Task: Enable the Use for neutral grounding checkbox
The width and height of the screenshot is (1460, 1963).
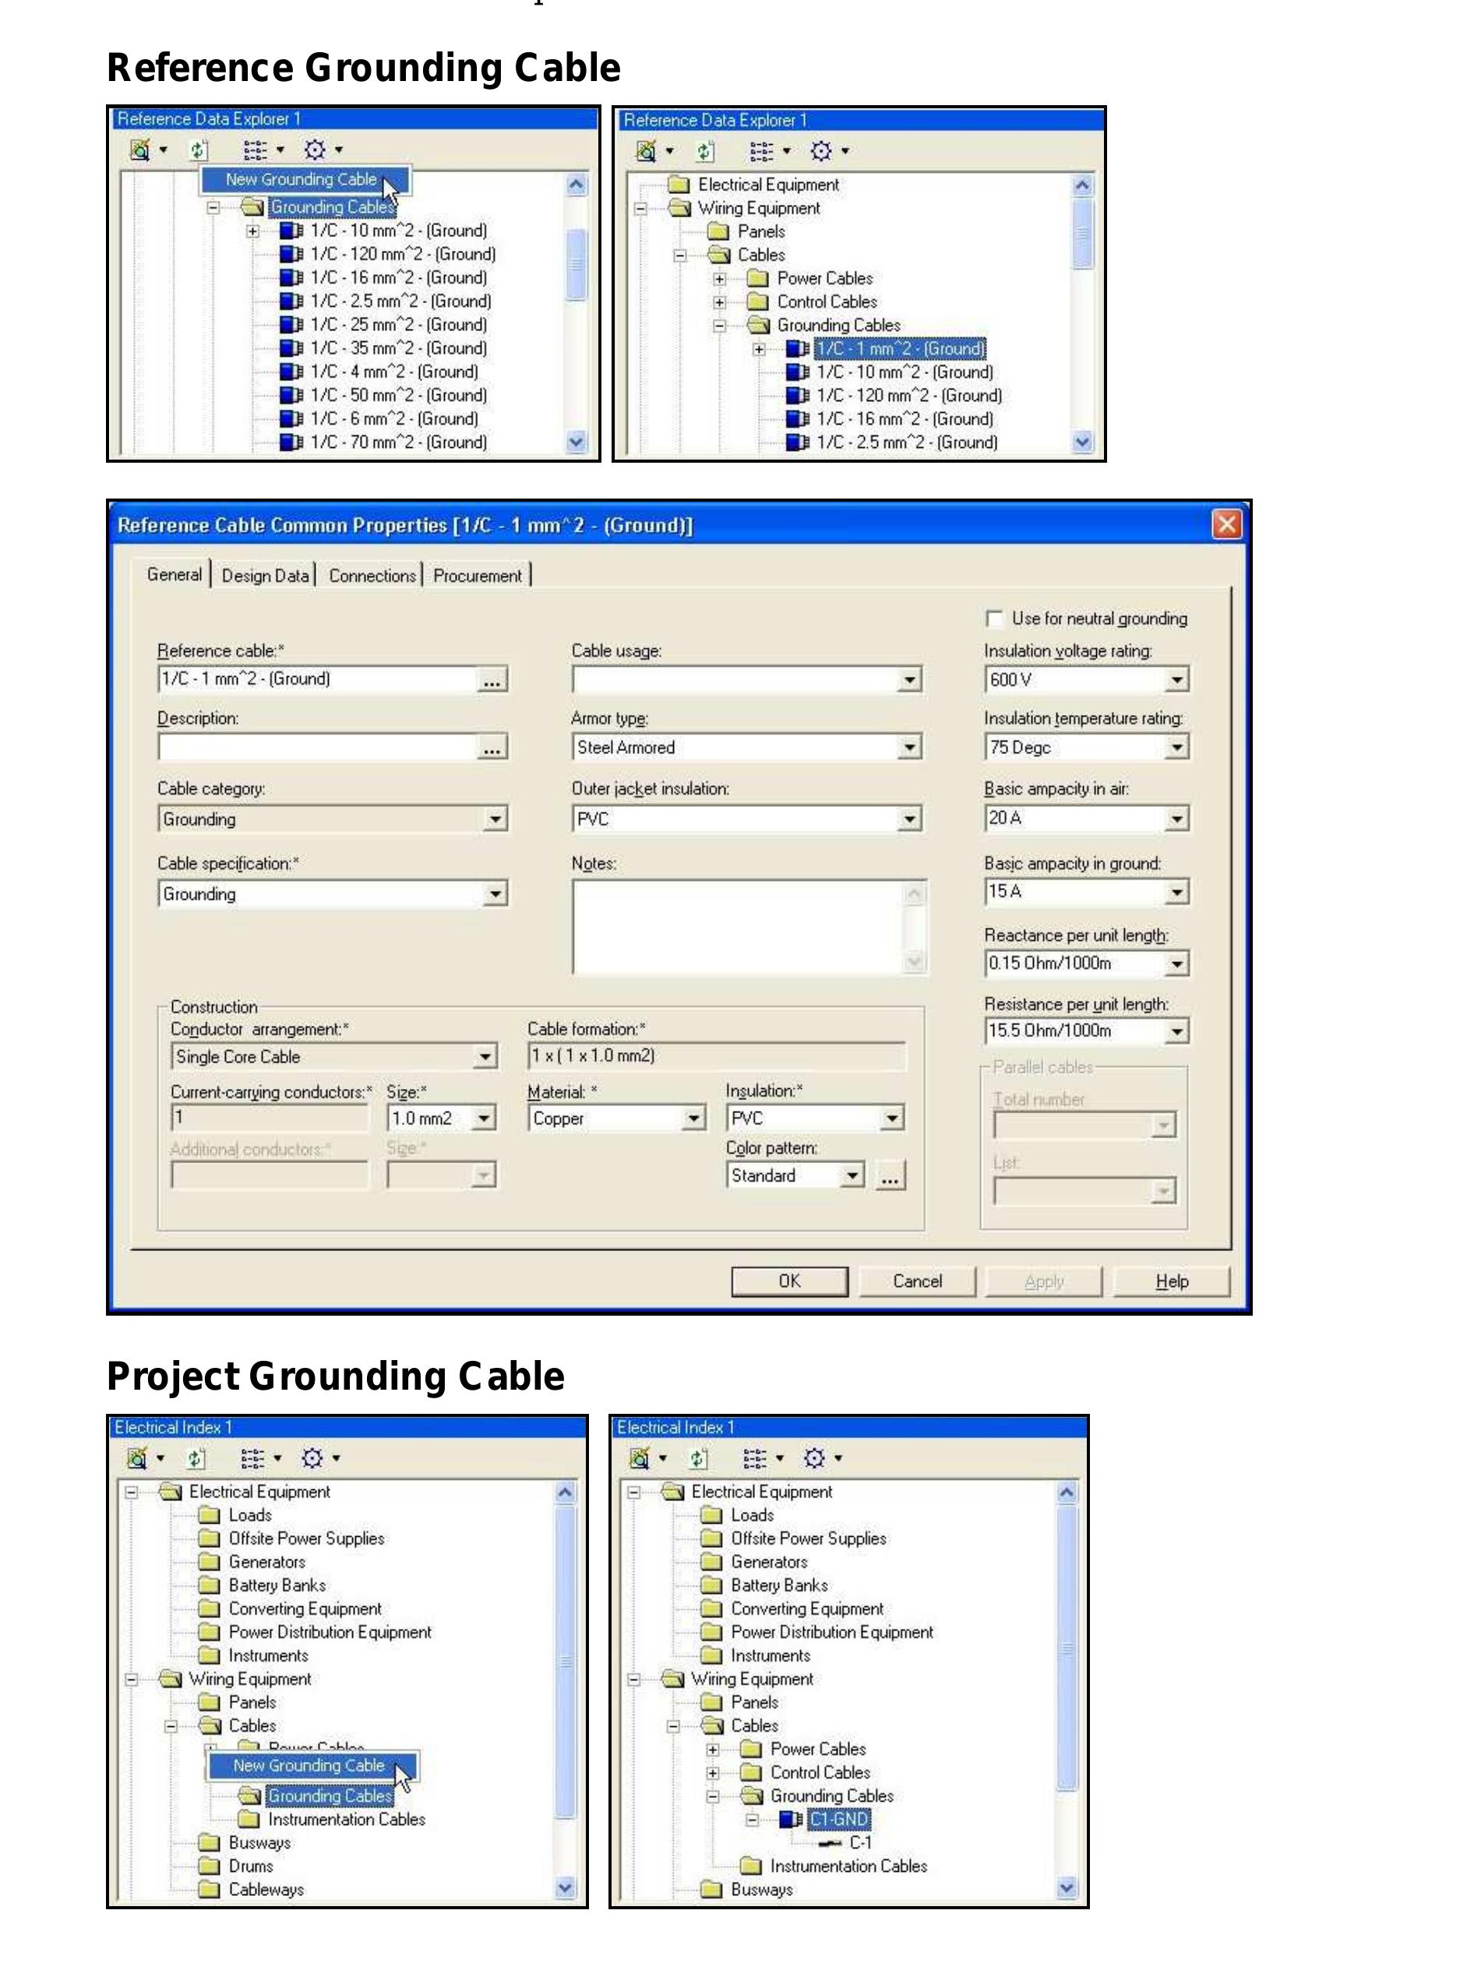Action: click(x=993, y=619)
